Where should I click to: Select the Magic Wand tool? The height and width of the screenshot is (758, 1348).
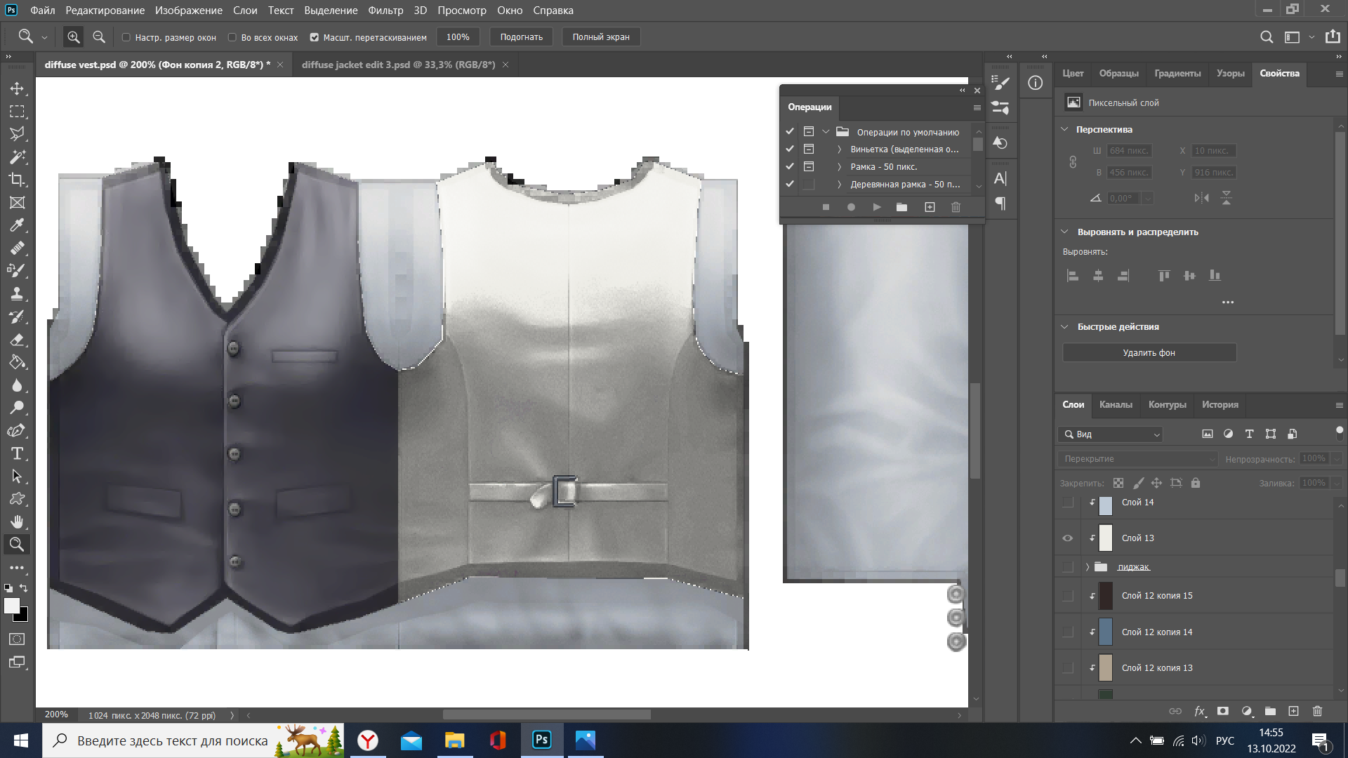pos(17,157)
